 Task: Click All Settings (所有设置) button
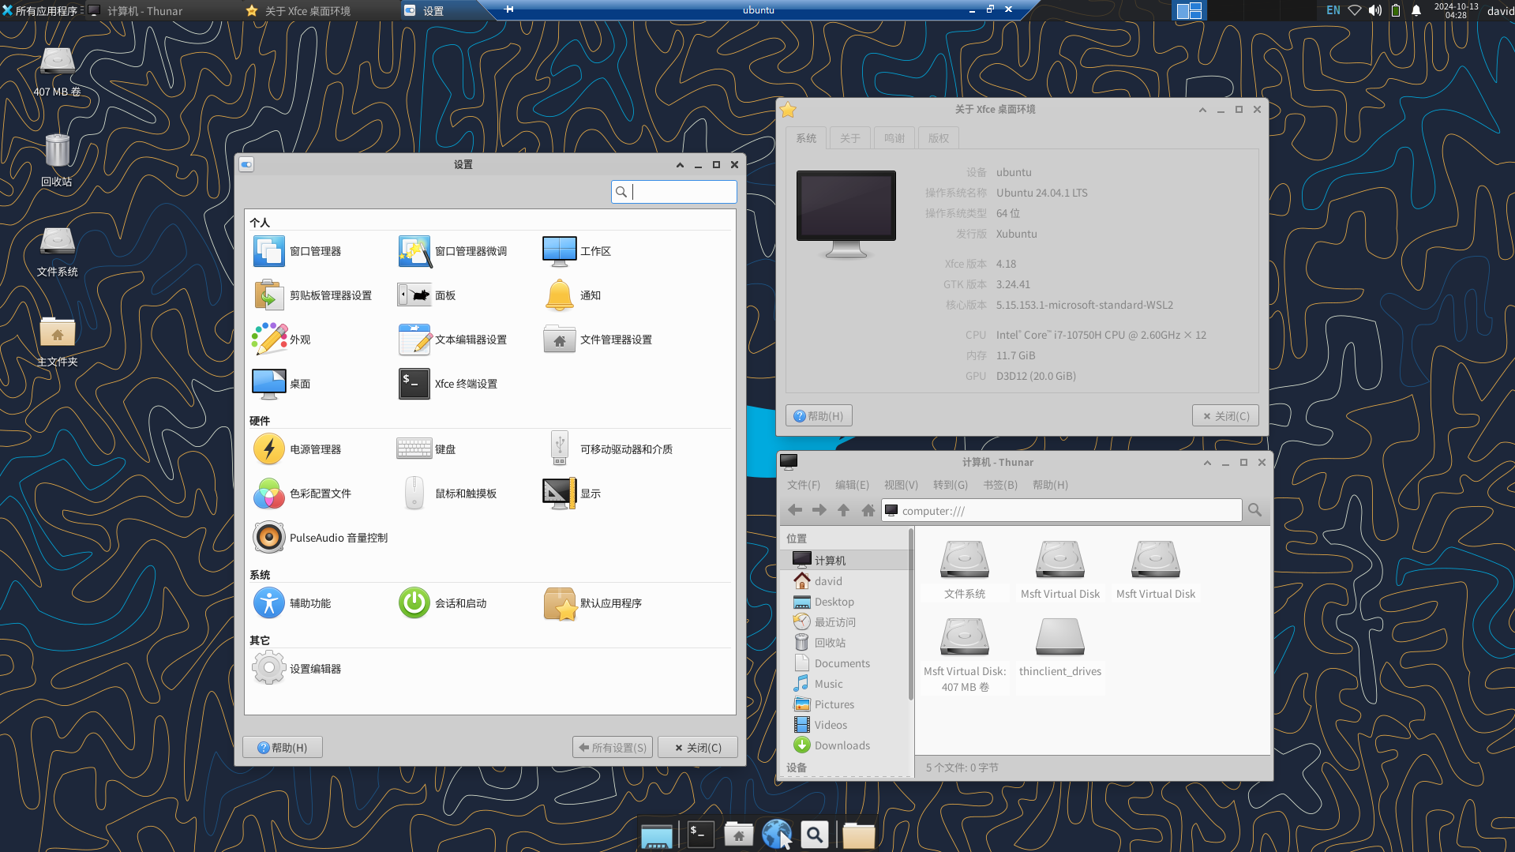613,747
